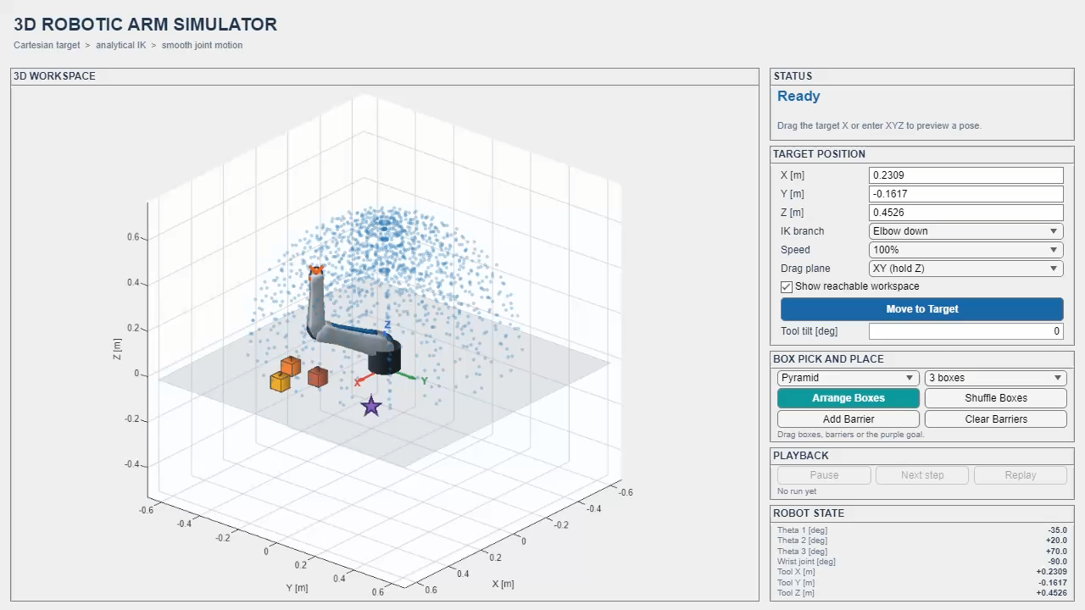The image size is (1085, 610).
Task: Click the 'Cartesian target' breadcrumb text
Action: 47,45
